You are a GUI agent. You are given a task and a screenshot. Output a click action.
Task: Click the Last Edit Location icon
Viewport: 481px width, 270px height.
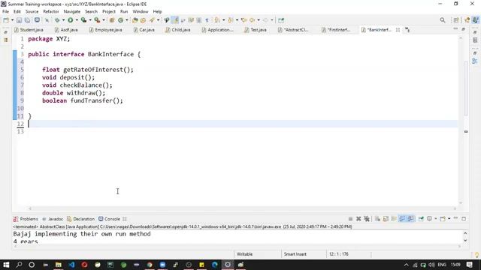[244, 20]
